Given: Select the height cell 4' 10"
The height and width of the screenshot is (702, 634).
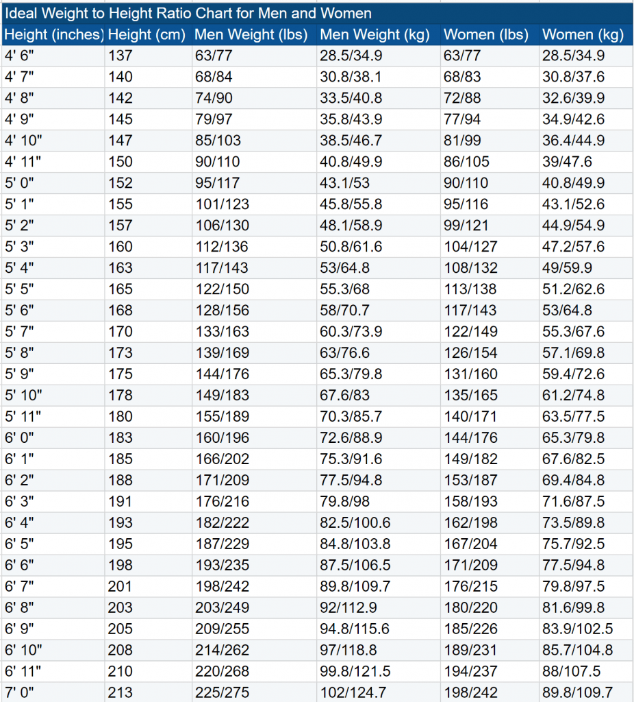Looking at the screenshot, I should [x=53, y=141].
